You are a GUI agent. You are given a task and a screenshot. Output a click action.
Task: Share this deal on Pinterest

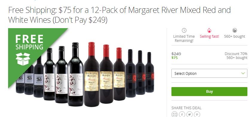197,114
